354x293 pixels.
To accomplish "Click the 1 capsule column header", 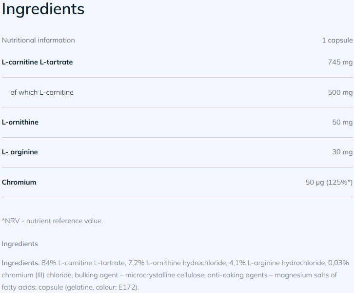I will click(337, 40).
